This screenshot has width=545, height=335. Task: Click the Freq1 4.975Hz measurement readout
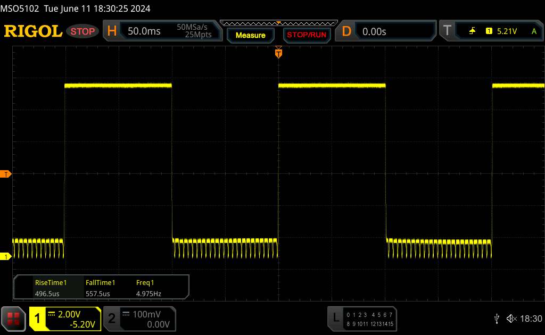pos(148,288)
